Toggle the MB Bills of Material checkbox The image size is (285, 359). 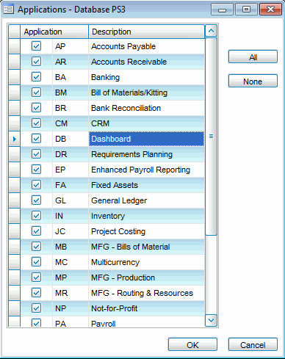point(36,247)
